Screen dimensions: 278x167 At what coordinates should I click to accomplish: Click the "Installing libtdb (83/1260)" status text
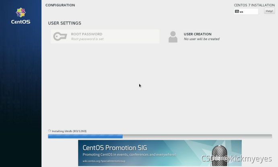coord(69,131)
